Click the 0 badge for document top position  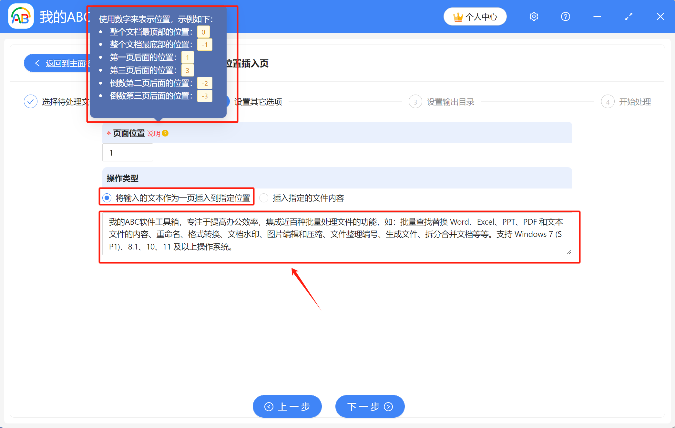click(x=203, y=32)
